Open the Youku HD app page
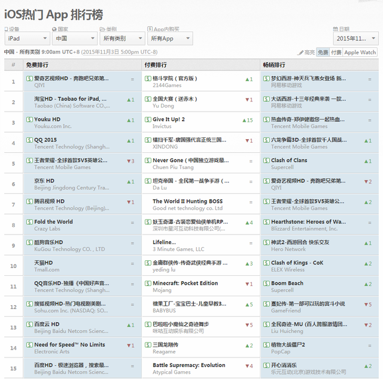Image resolution: width=383 pixels, height=379 pixels. 47,119
